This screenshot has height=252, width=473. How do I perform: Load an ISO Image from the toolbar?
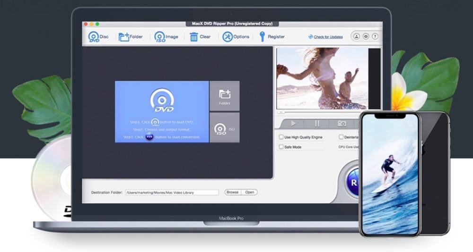pos(166,37)
